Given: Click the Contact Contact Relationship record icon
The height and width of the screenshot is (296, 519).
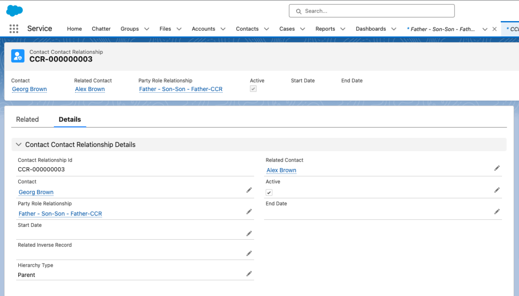Looking at the screenshot, I should point(18,55).
